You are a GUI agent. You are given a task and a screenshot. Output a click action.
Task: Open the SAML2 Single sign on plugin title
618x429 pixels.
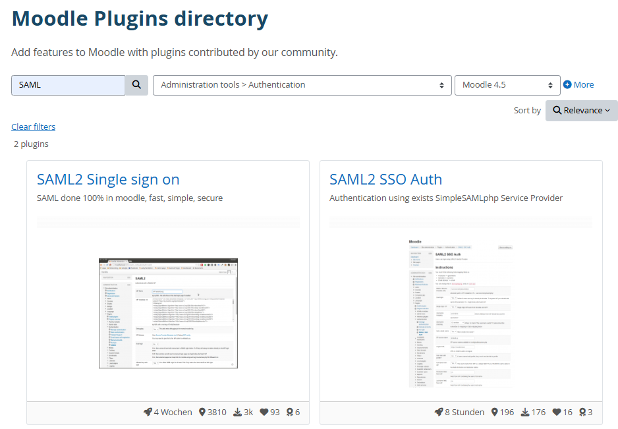pyautogui.click(x=108, y=179)
